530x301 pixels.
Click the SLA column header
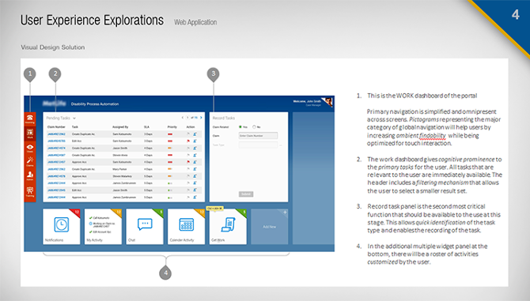[x=146, y=127]
